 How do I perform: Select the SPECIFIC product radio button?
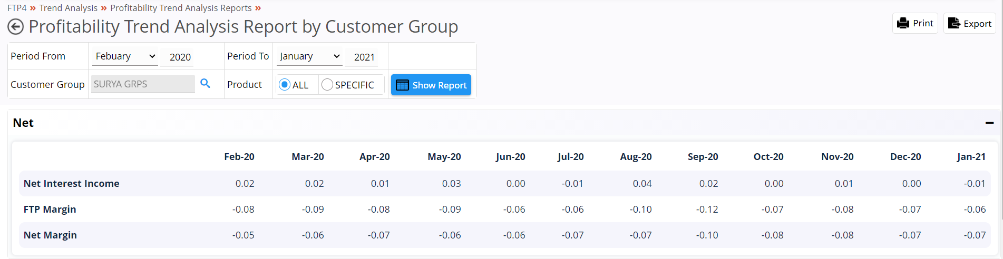click(x=327, y=85)
